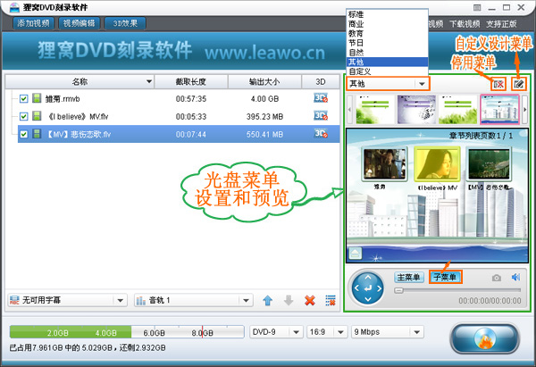This screenshot has height=367, width=536.
Task: Click the 推荐 chapter thumbnail in preview
Action: 384,164
